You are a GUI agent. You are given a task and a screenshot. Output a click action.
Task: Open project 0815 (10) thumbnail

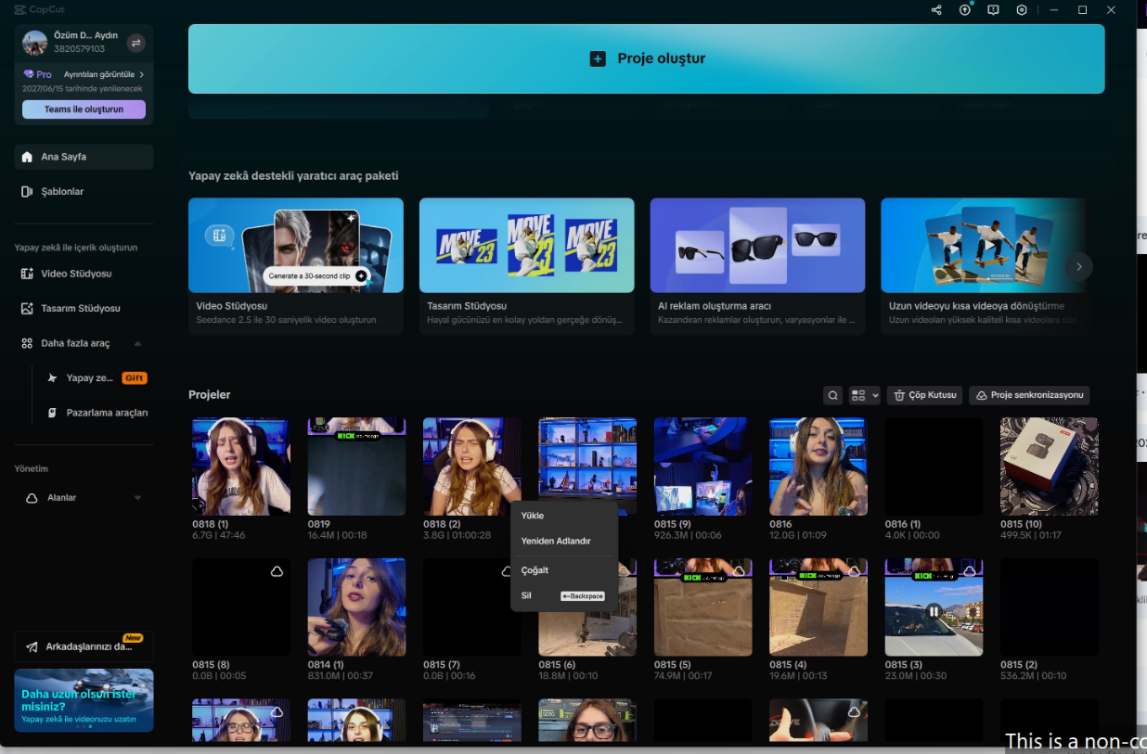1049,466
